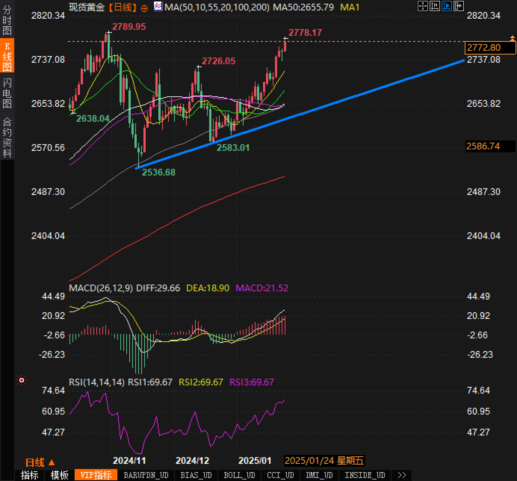The width and height of the screenshot is (517, 481).
Task: Expand more indicators with >> arrow
Action: tap(402, 475)
